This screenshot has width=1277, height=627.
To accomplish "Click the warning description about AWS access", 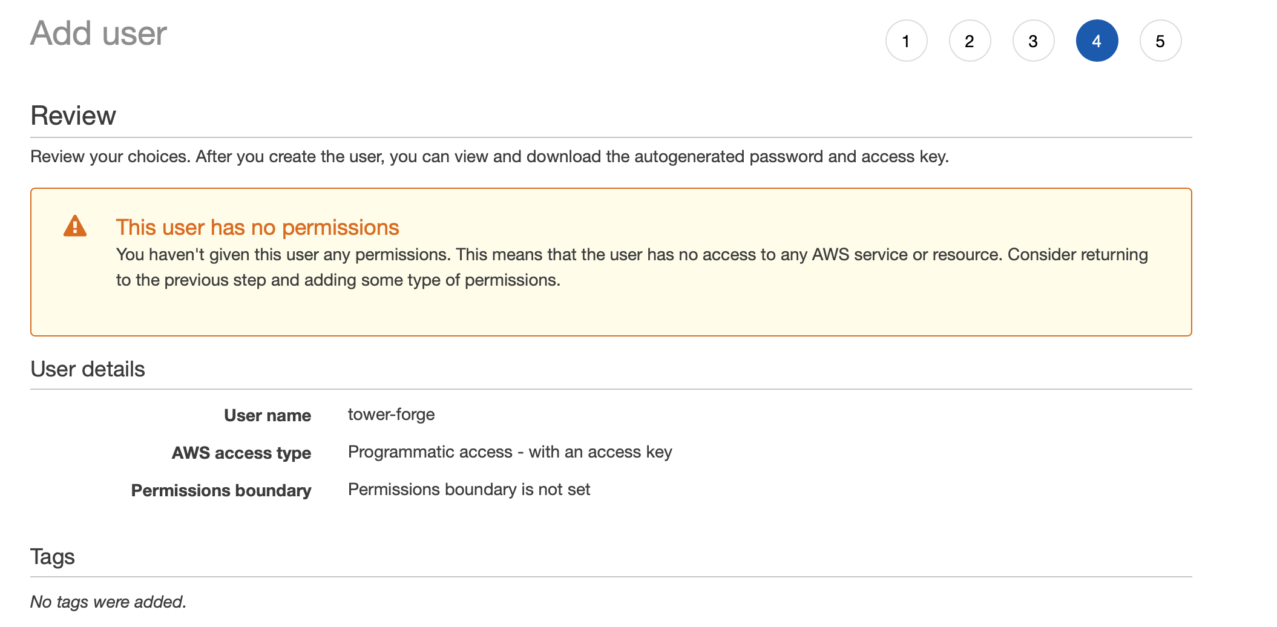I will click(x=631, y=267).
